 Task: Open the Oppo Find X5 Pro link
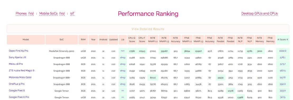pyautogui.click(x=18, y=51)
